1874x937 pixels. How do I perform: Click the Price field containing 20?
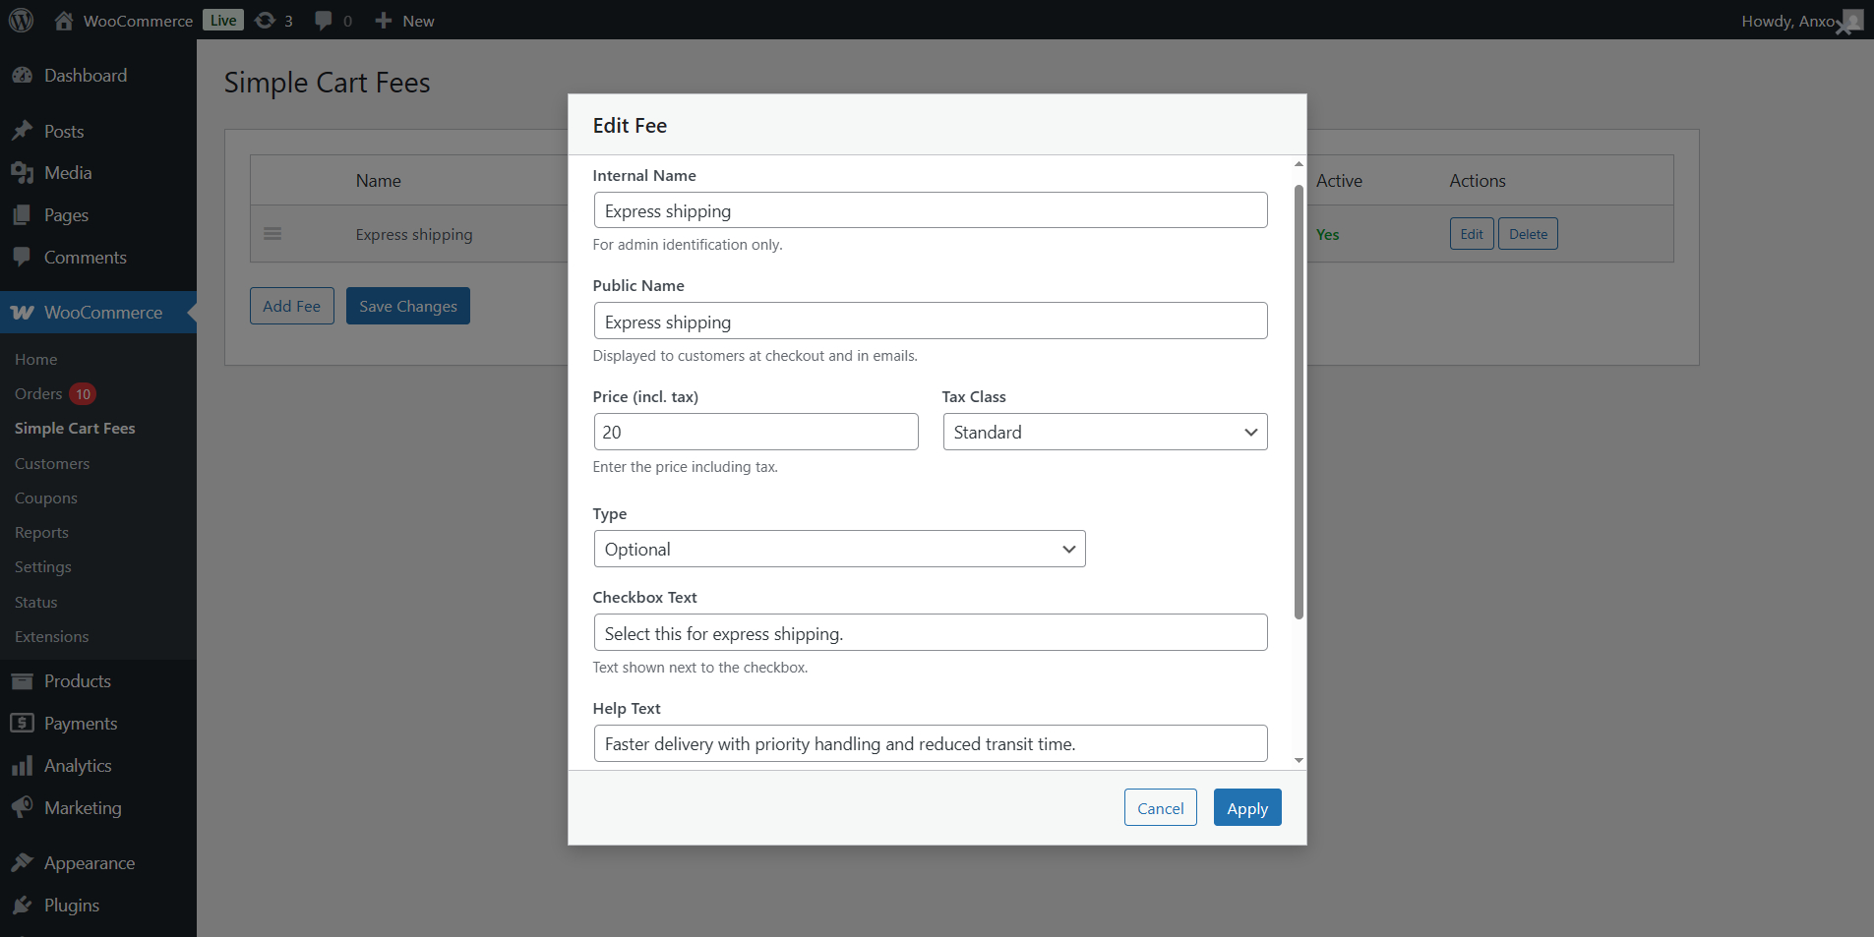coord(756,432)
